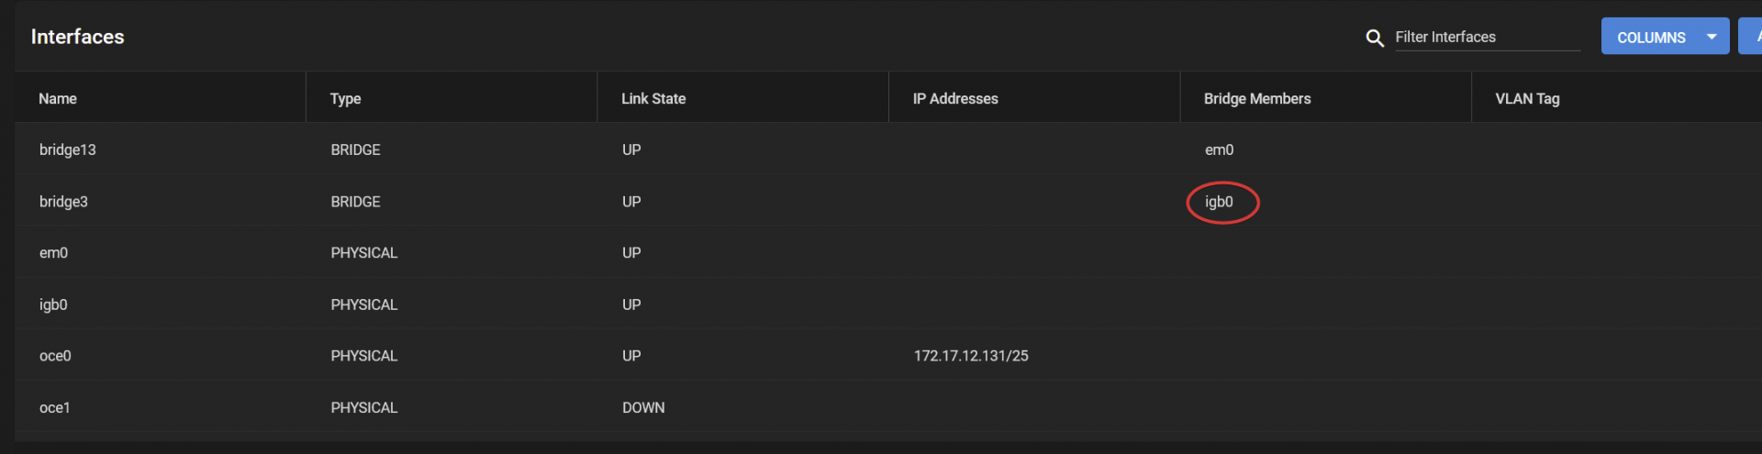This screenshot has height=454, width=1762.
Task: Sort by IP Addresses column header
Action: coord(955,98)
